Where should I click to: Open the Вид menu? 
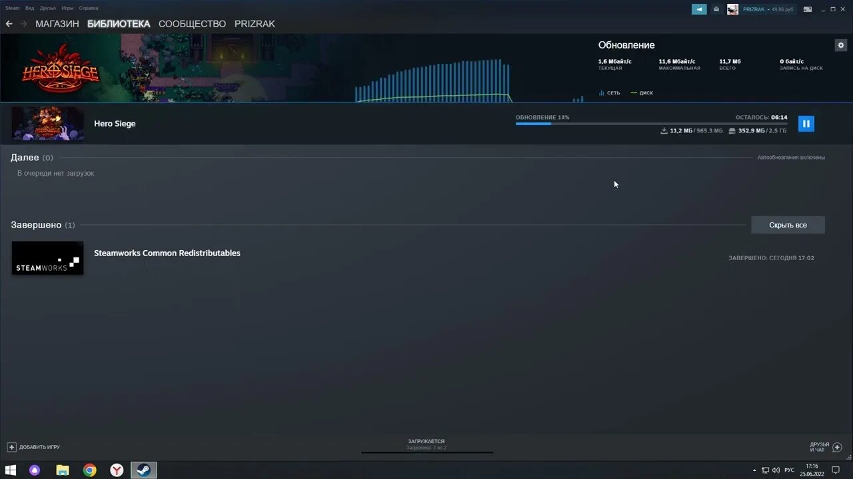tap(30, 8)
